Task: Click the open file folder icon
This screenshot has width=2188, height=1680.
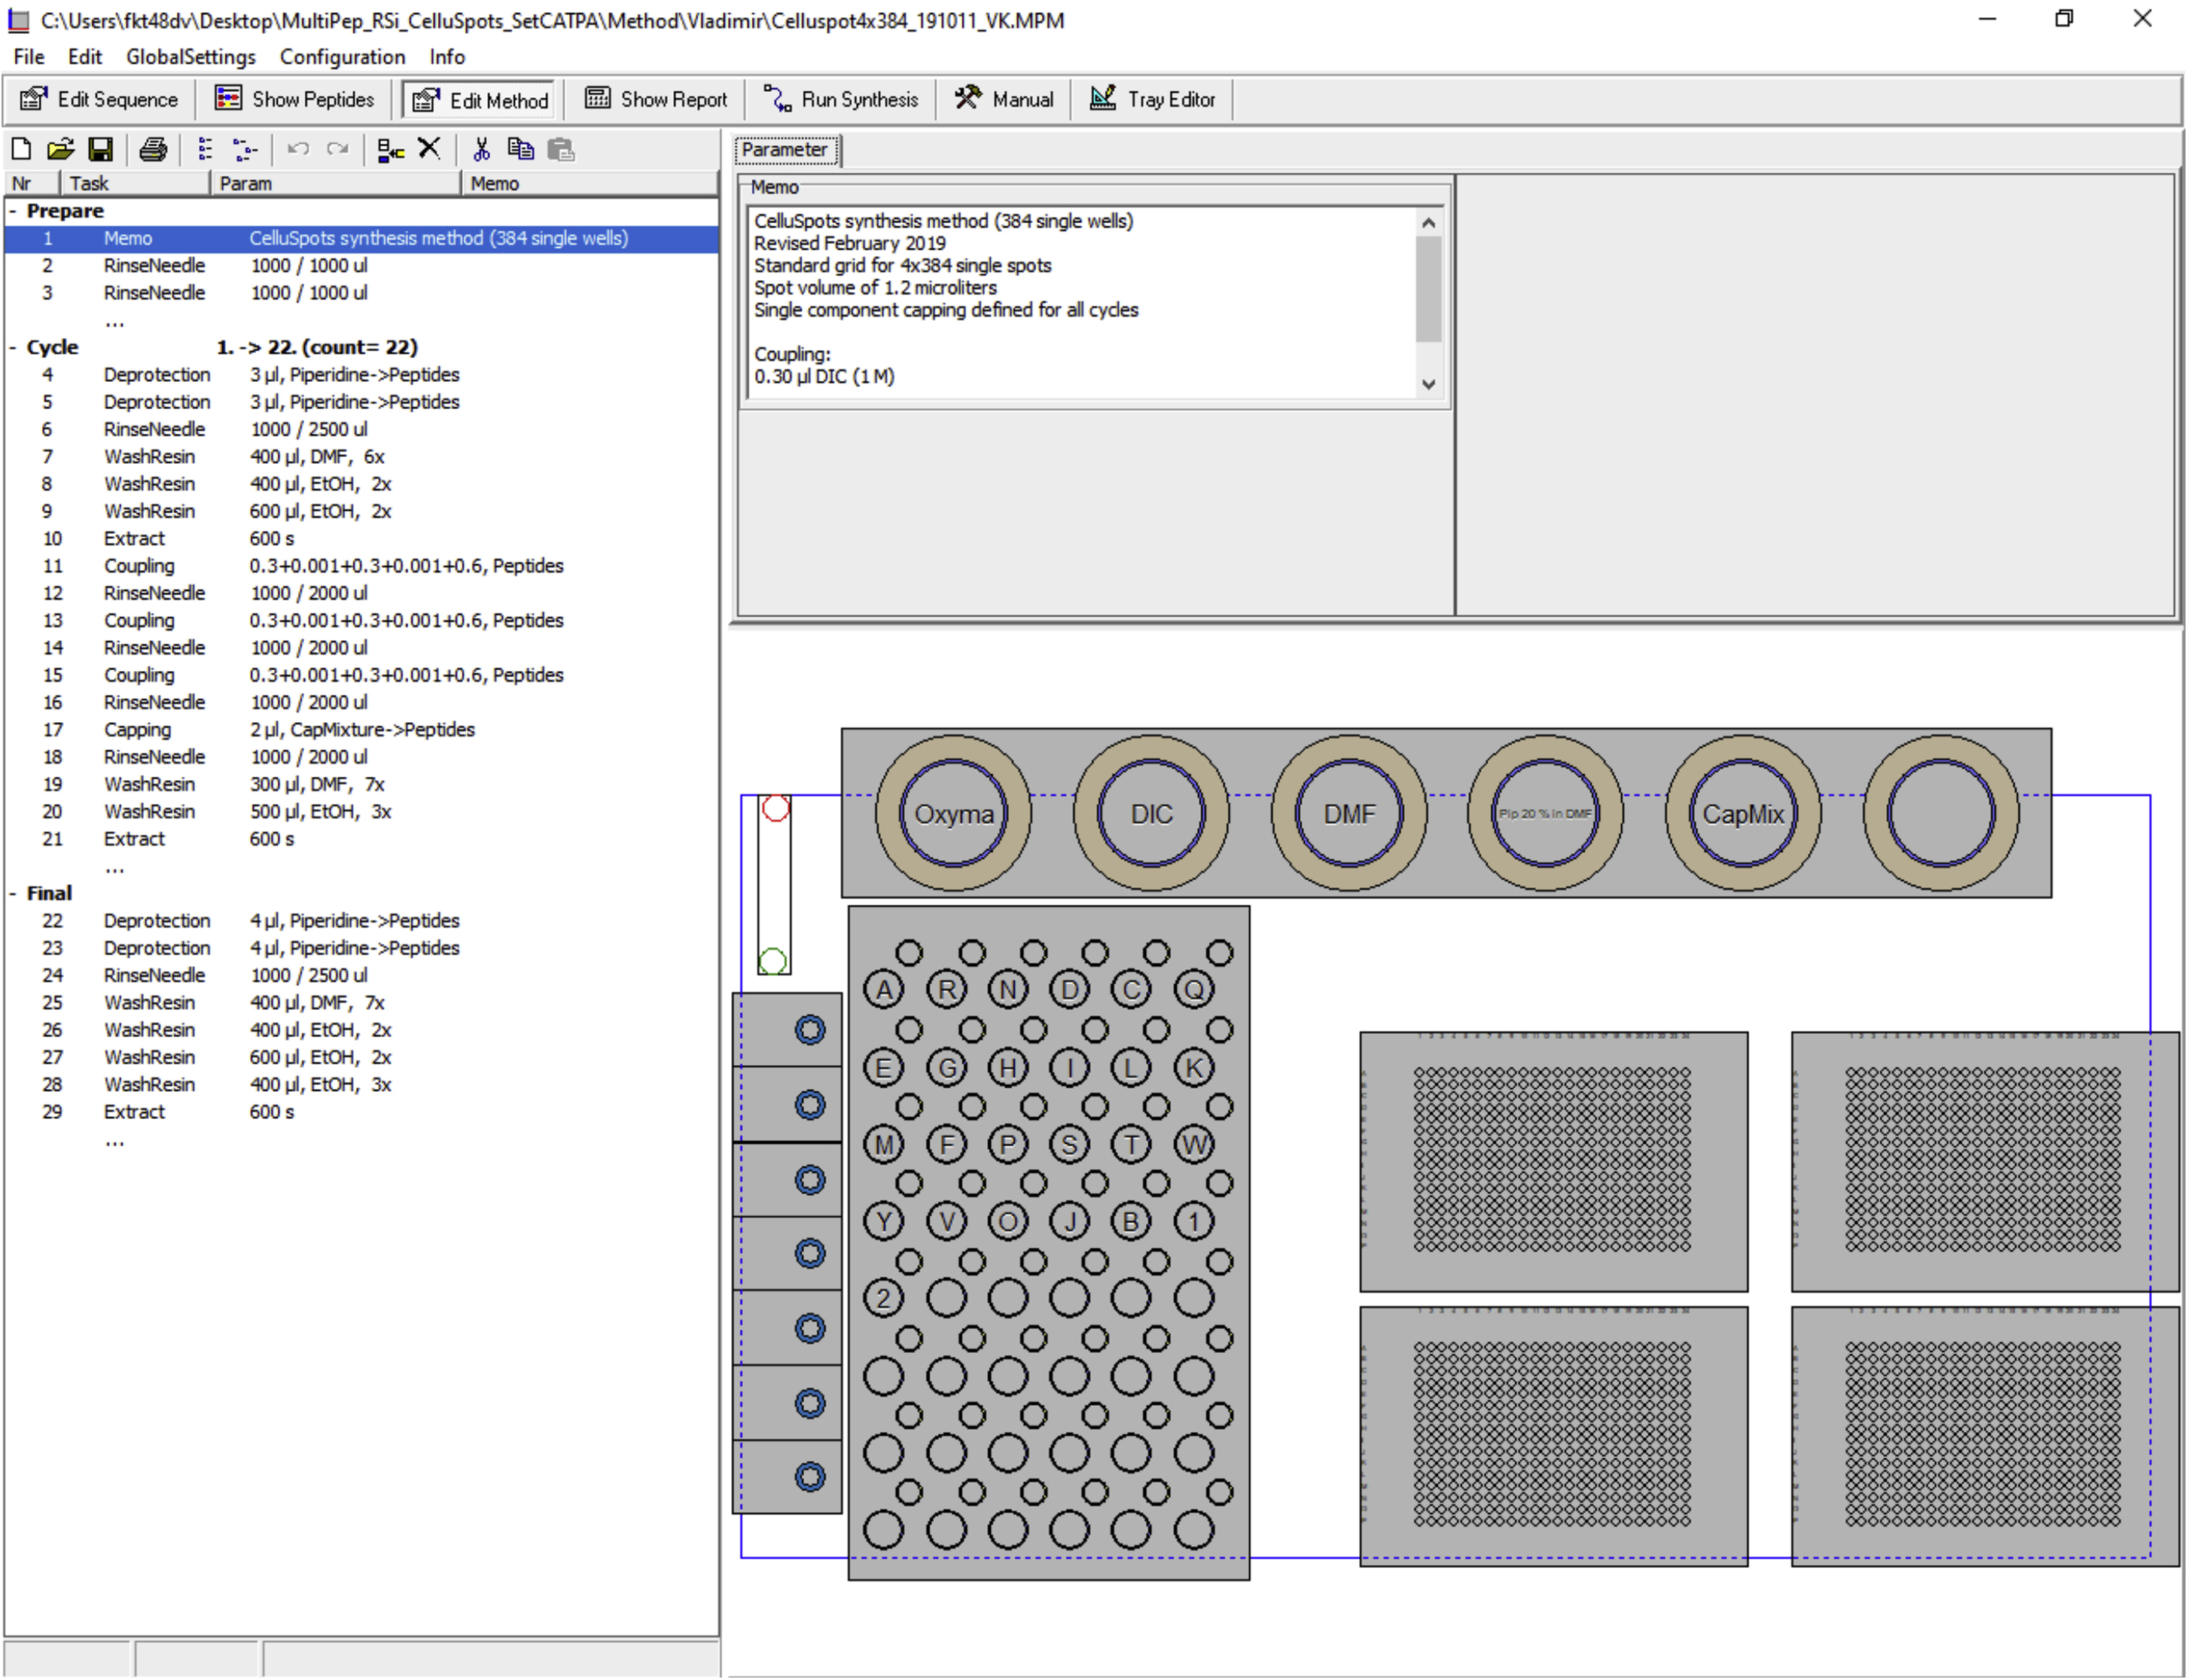Action: coord(60,150)
